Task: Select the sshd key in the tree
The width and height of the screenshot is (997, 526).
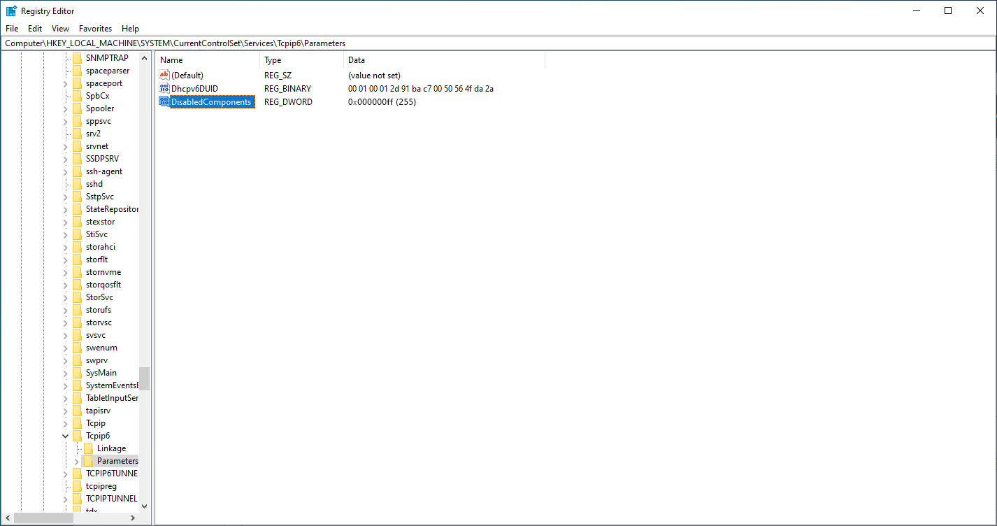Action: (x=94, y=183)
